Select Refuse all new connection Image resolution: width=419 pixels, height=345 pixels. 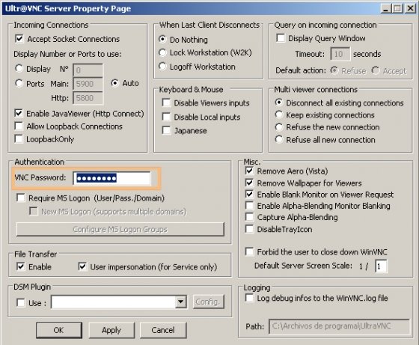[278, 139]
